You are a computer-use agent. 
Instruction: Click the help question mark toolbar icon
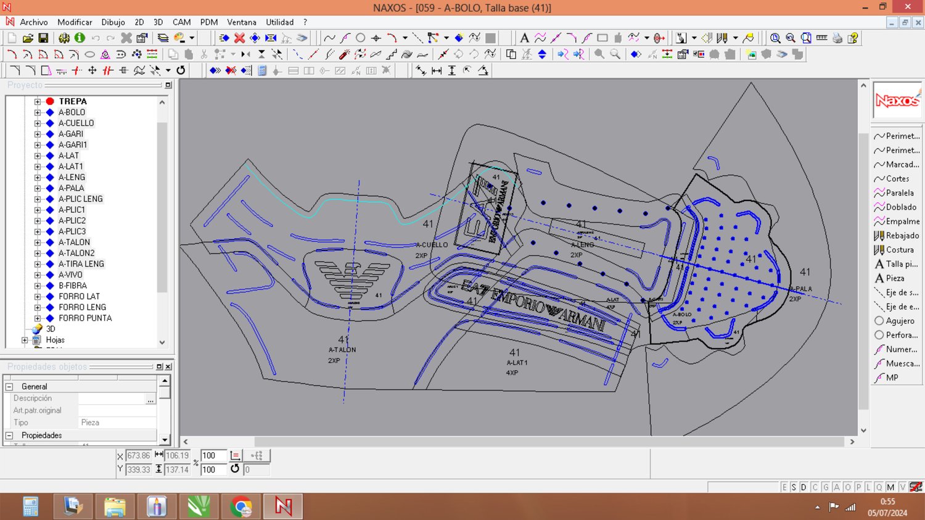tap(853, 38)
